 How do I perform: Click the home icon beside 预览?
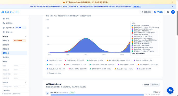tap(4, 19)
